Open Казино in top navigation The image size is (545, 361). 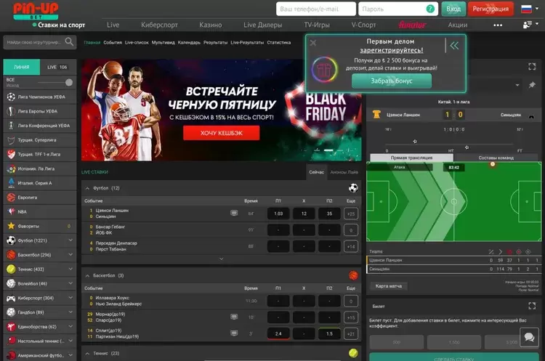tap(210, 25)
